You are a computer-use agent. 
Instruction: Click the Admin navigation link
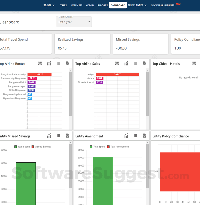coord(90,5)
